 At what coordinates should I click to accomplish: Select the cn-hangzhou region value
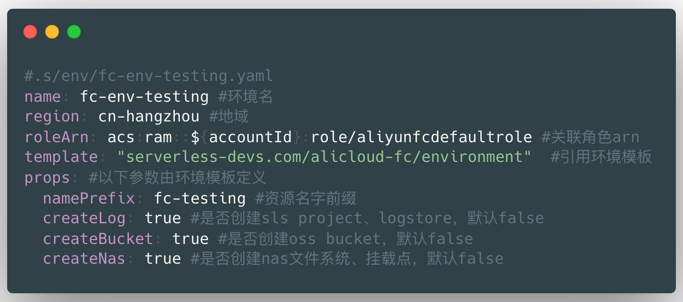click(x=149, y=117)
